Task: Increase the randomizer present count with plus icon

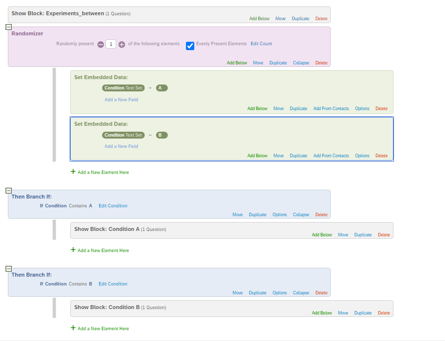Action: click(x=122, y=44)
